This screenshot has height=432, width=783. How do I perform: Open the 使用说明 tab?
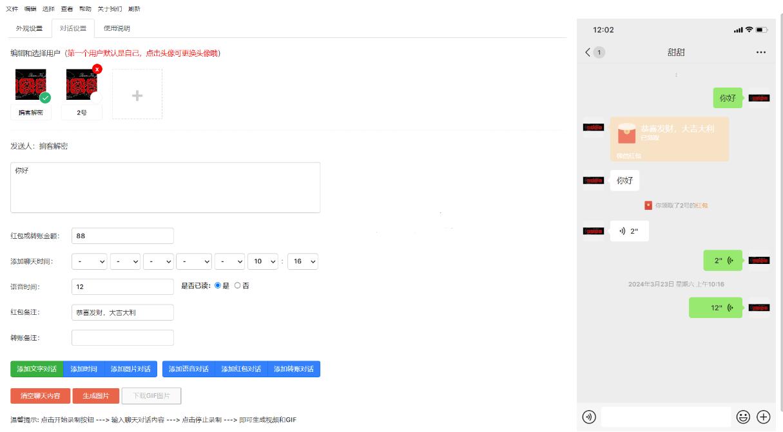click(117, 28)
